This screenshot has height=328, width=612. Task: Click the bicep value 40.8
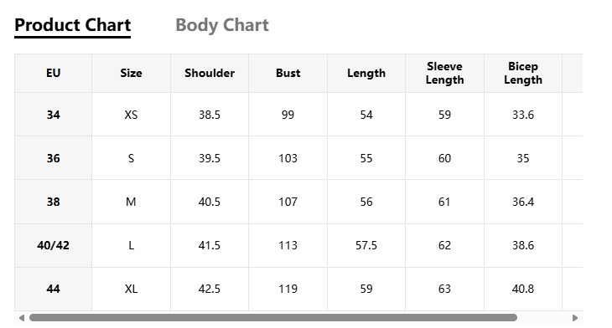coord(523,289)
